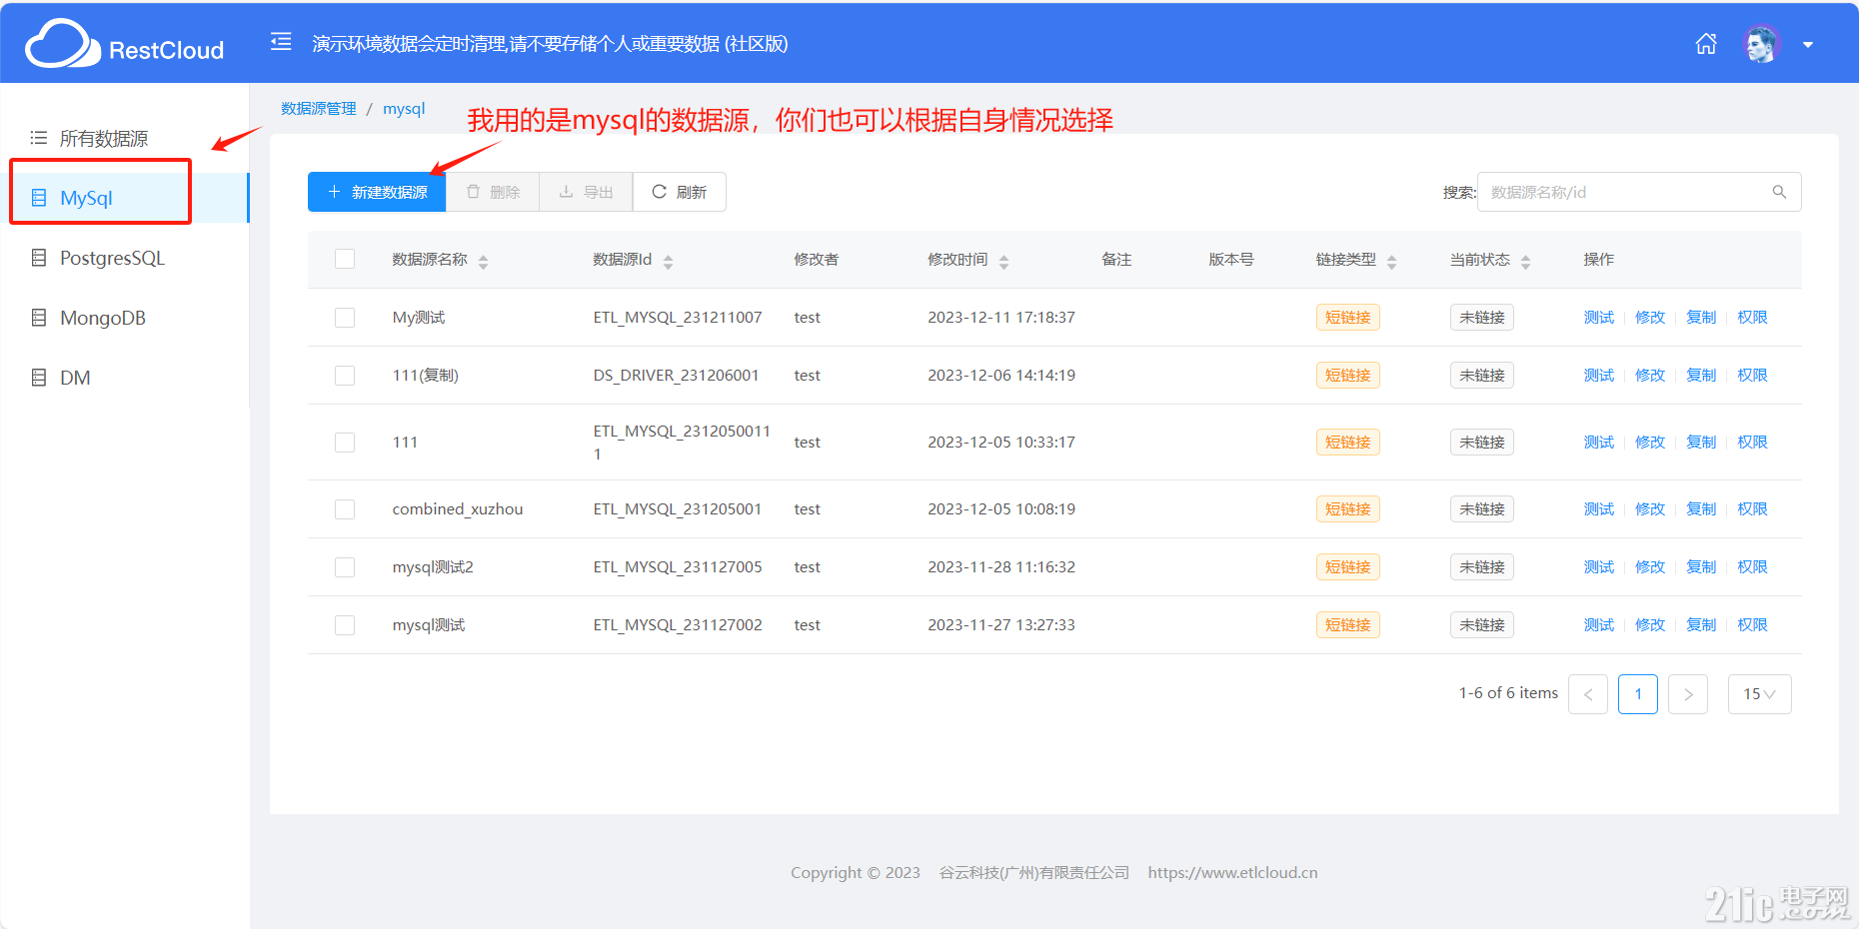Click 修改 for My测试 row
The width and height of the screenshot is (1859, 929).
click(1650, 317)
